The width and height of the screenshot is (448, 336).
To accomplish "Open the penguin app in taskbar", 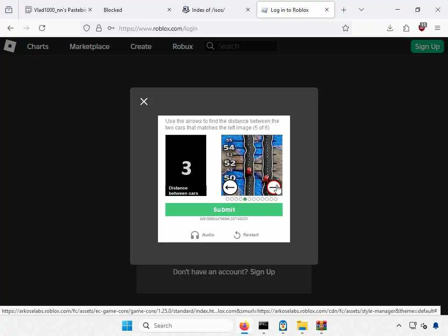I will coord(283,325).
